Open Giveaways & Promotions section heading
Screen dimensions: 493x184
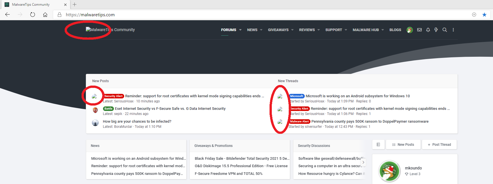tap(213, 146)
